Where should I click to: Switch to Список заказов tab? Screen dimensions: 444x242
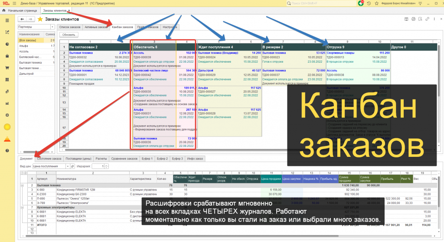click(70, 27)
